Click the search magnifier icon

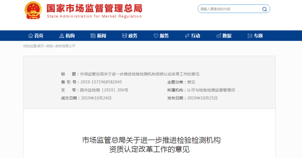(265, 9)
